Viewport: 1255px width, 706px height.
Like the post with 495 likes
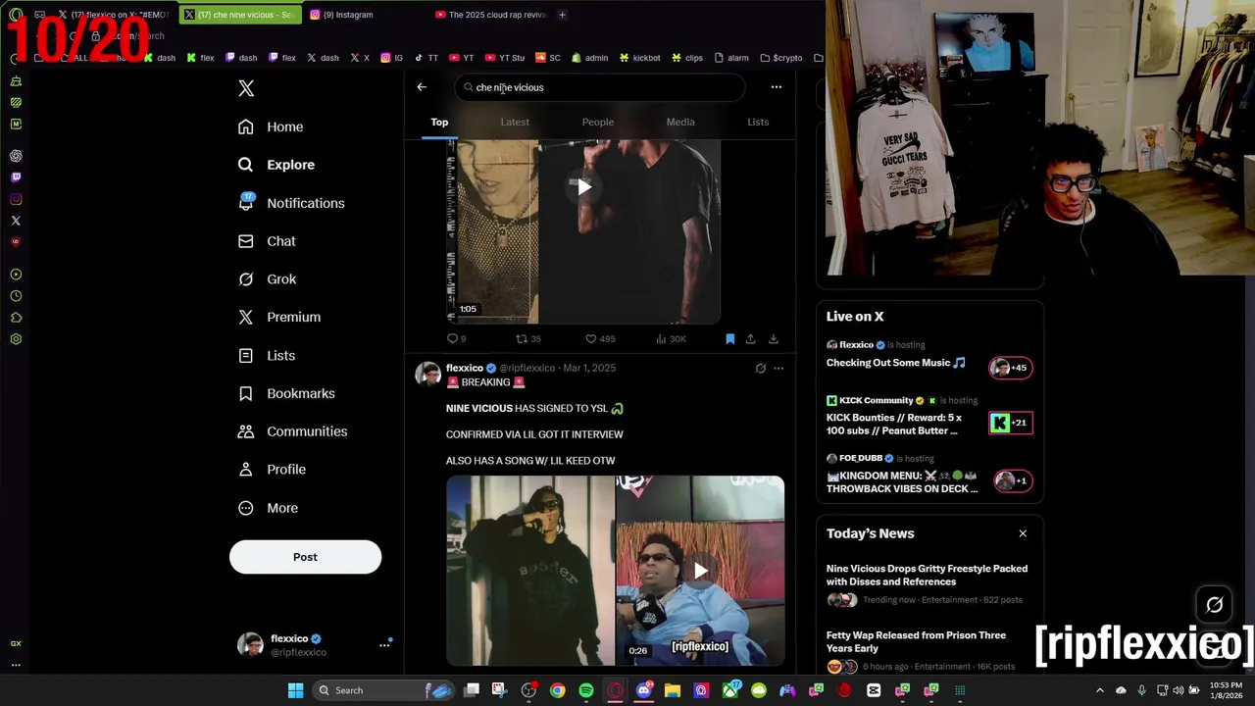click(x=600, y=338)
